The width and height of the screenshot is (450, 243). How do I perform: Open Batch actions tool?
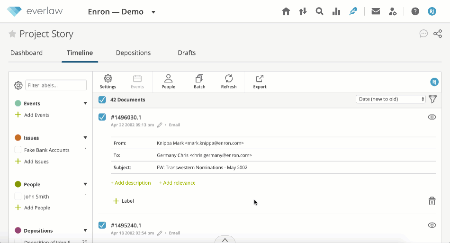coord(199,82)
